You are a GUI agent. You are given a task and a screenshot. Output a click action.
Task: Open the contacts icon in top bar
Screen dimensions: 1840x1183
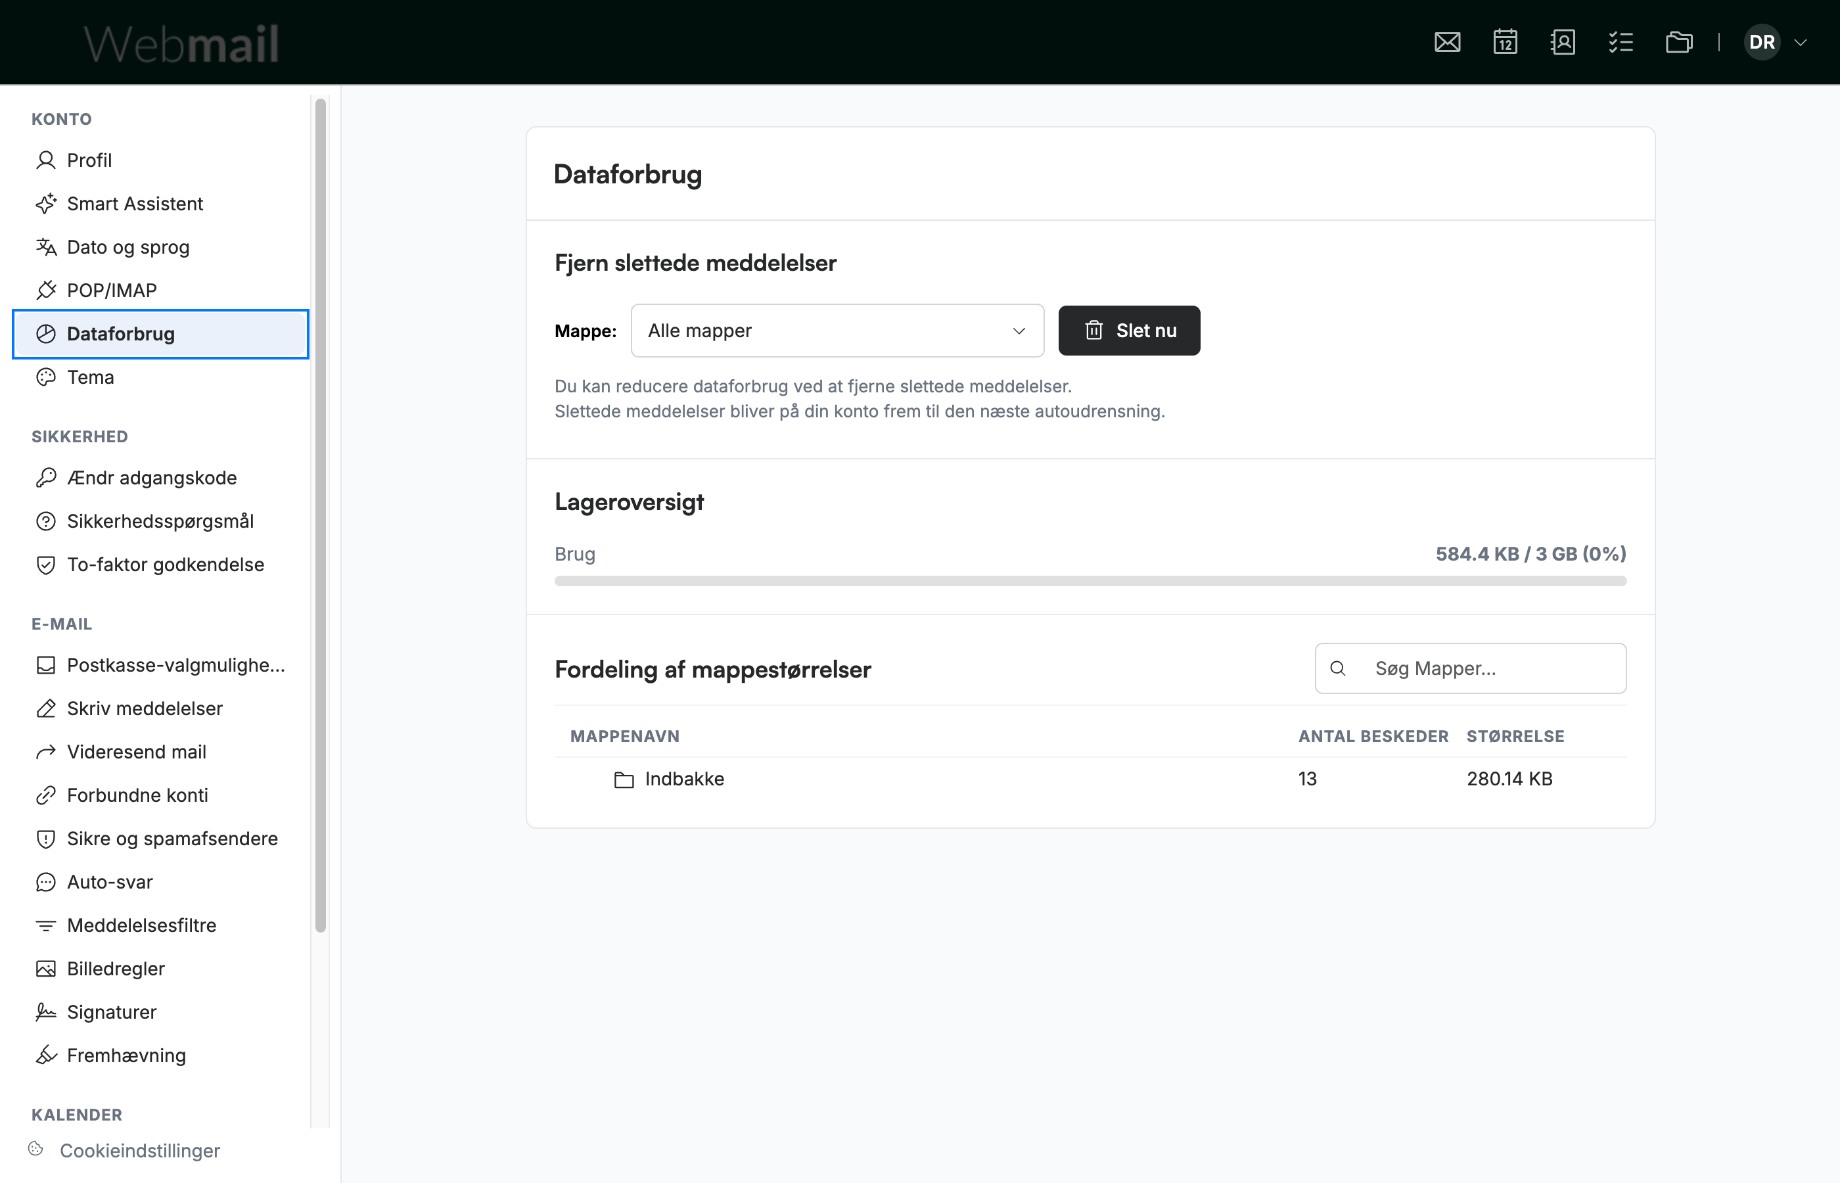(1563, 42)
